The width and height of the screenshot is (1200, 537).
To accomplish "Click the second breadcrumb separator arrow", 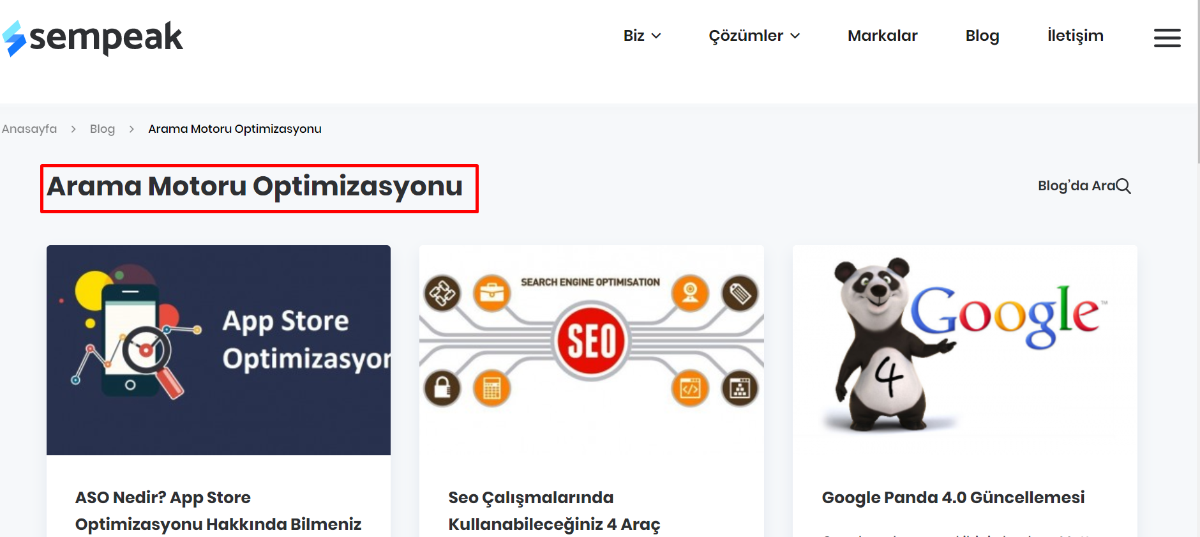I will [x=131, y=129].
